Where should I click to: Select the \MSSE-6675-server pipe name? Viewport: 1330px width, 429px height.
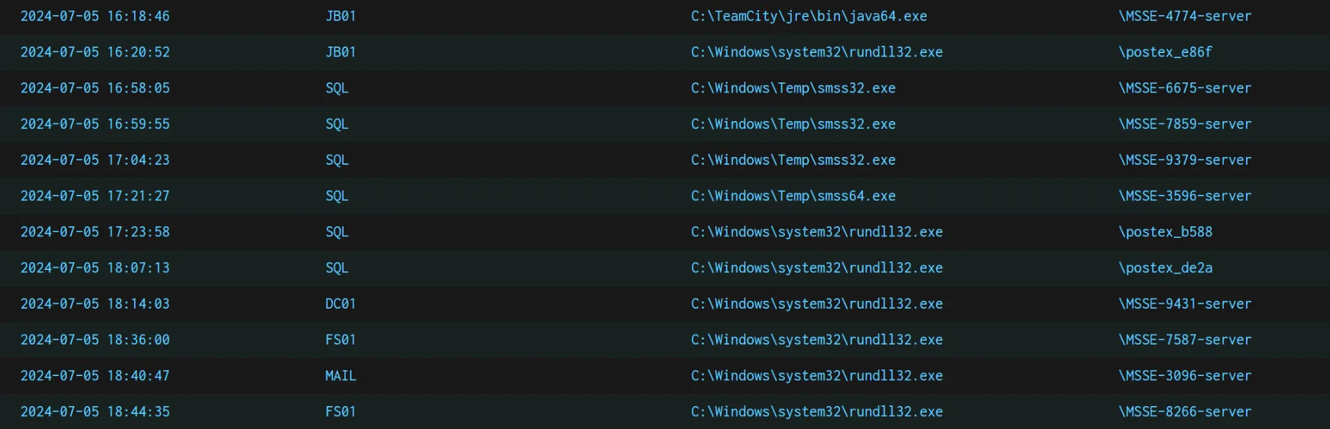1184,88
